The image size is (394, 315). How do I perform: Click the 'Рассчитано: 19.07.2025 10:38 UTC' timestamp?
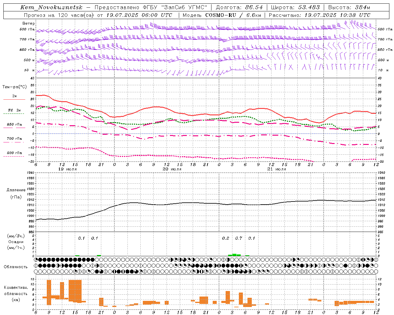click(x=320, y=15)
